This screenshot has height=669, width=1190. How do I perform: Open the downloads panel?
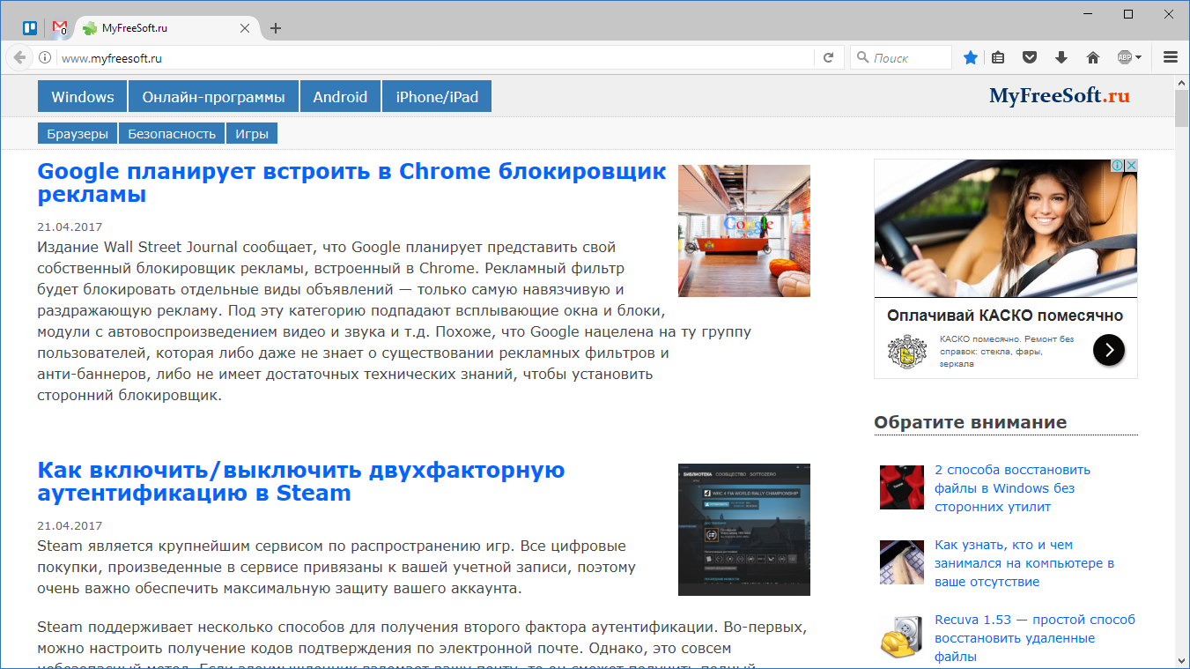click(x=1061, y=58)
